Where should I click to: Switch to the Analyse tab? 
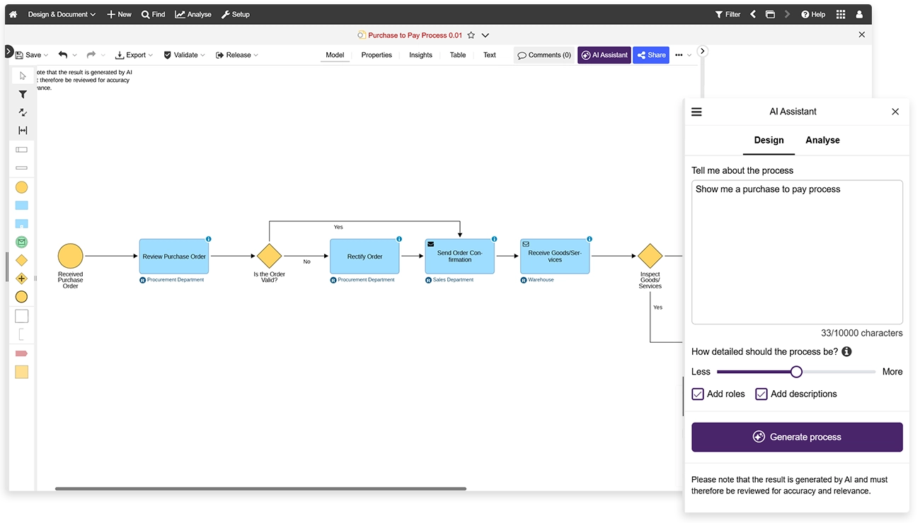coord(822,140)
